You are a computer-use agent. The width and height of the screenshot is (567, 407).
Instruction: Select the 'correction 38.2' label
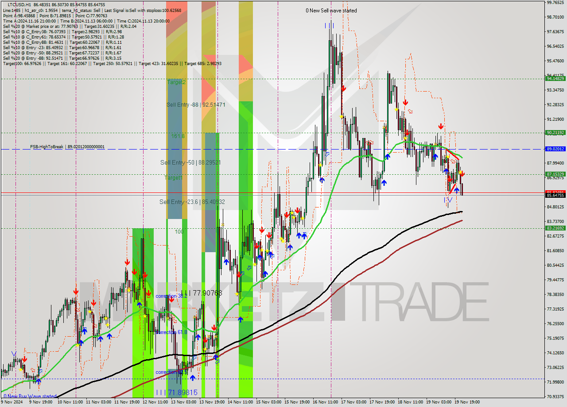[x=171, y=296]
